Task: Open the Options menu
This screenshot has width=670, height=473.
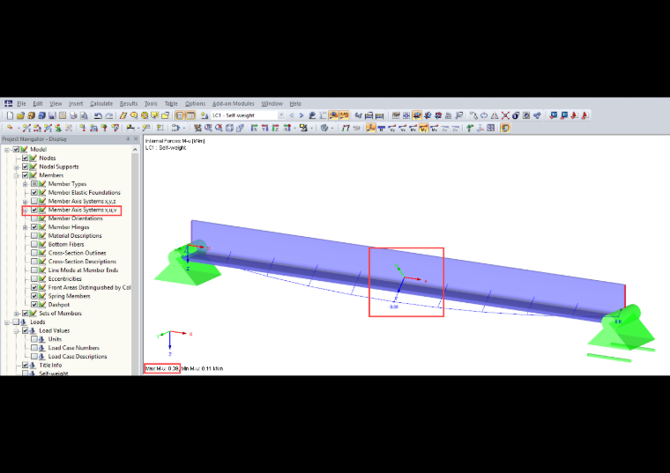Action: point(195,103)
